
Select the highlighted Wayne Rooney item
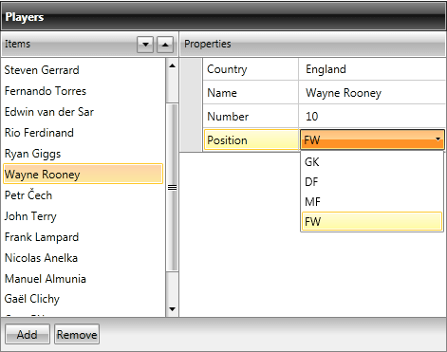pos(83,174)
